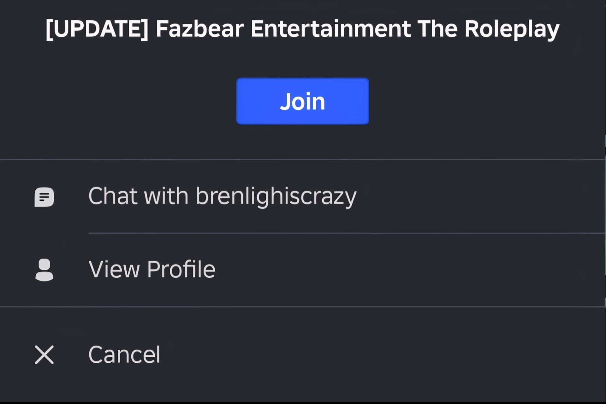
Task: Choose View Profile menu entry
Action: 303,270
